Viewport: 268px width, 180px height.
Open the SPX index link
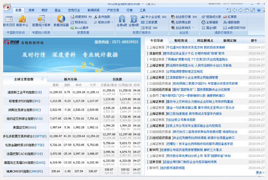[36, 101]
